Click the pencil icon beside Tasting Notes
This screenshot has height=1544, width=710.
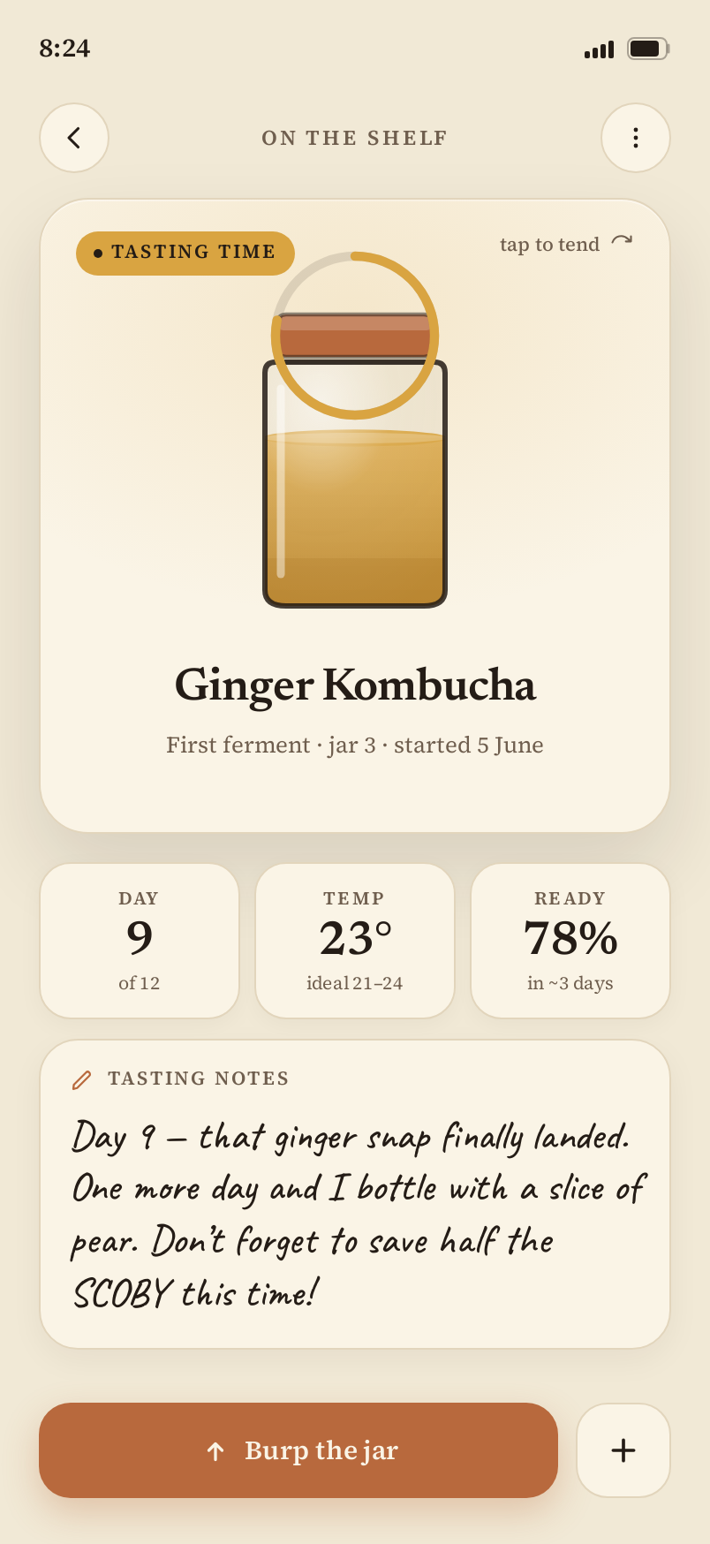82,1079
